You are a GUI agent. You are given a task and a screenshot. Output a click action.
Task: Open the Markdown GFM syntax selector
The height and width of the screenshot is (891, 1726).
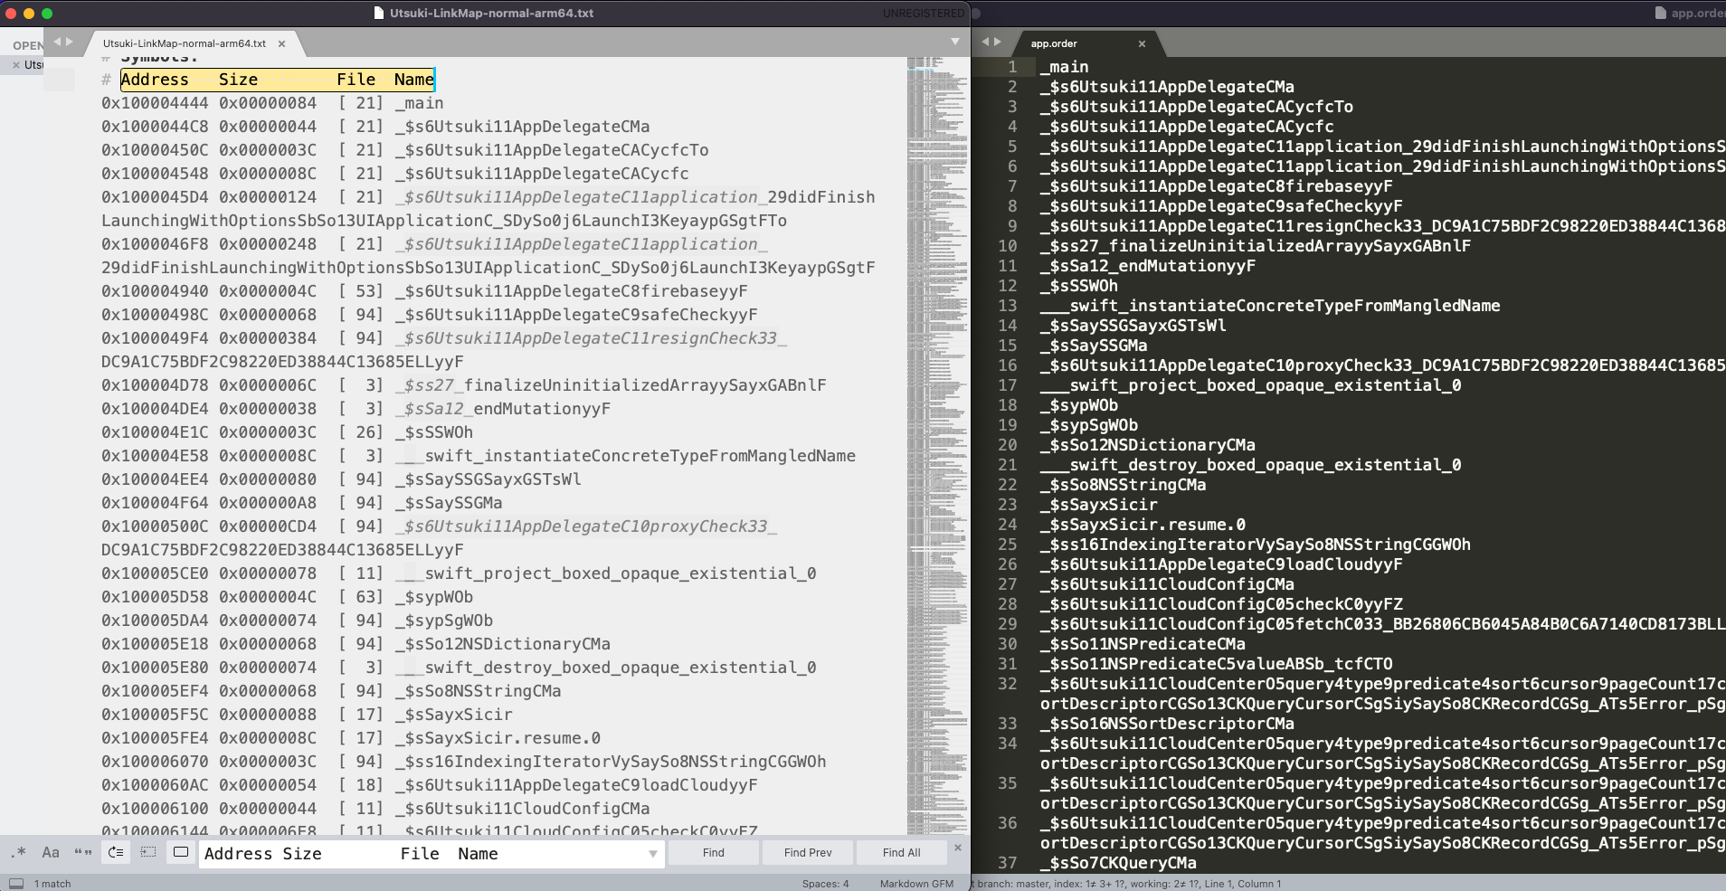point(916,884)
